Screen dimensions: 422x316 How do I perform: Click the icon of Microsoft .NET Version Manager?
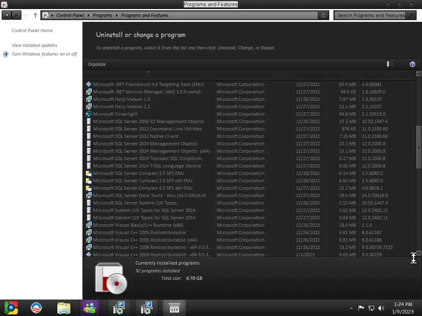click(x=89, y=92)
